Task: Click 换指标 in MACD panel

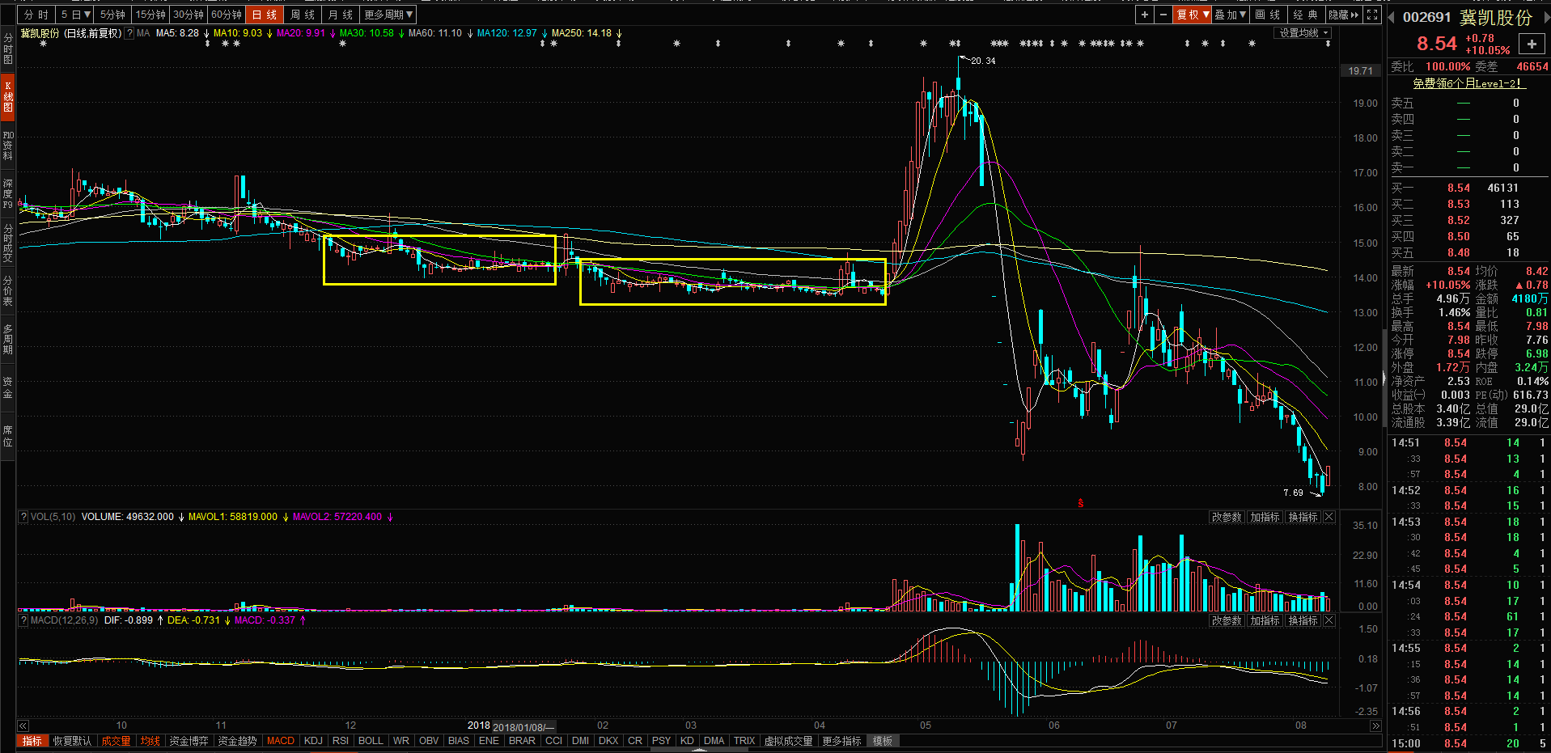Action: coord(1303,620)
